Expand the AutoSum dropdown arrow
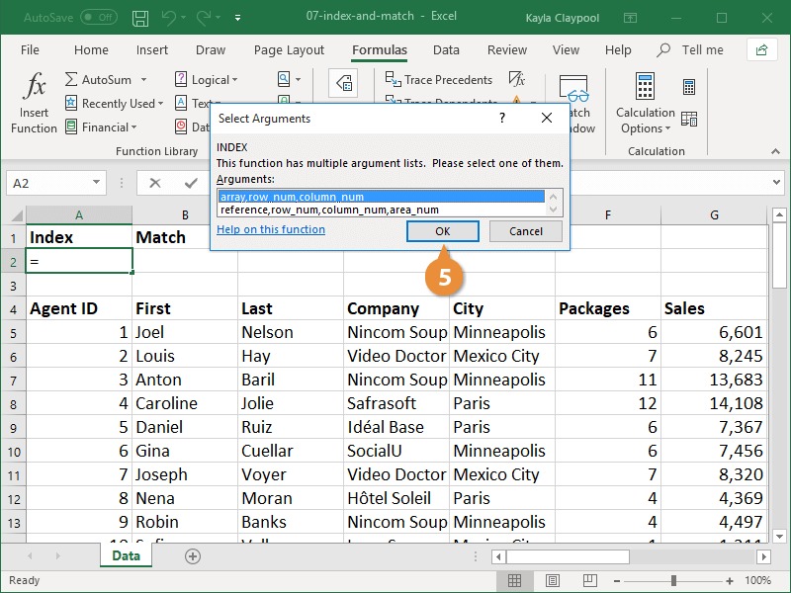This screenshot has height=593, width=791. click(143, 80)
